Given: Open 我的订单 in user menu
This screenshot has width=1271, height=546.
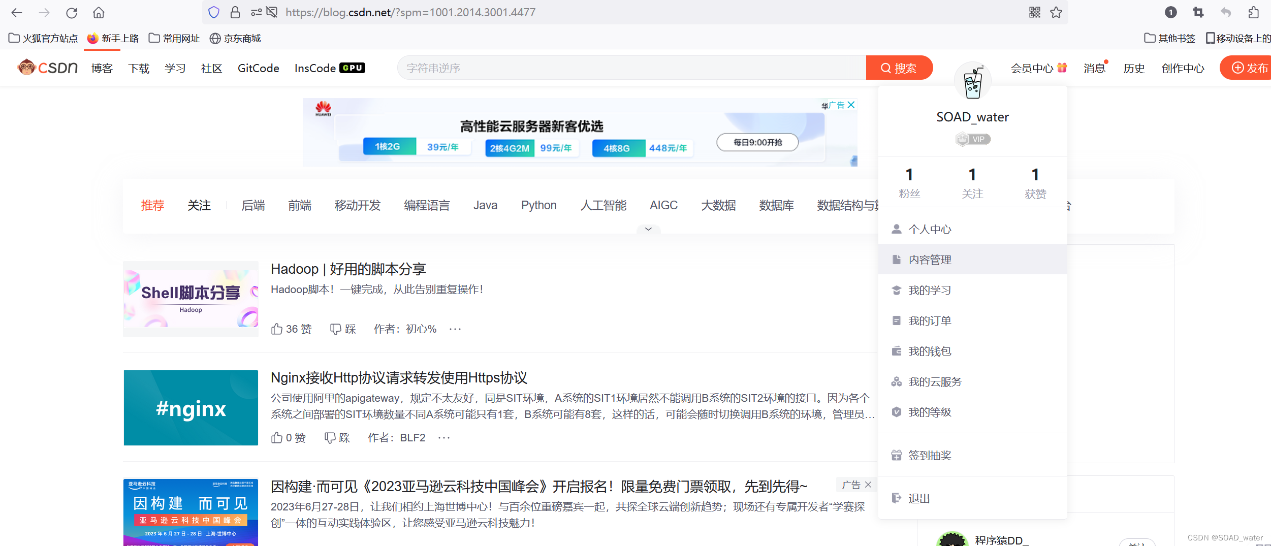Looking at the screenshot, I should click(x=972, y=320).
